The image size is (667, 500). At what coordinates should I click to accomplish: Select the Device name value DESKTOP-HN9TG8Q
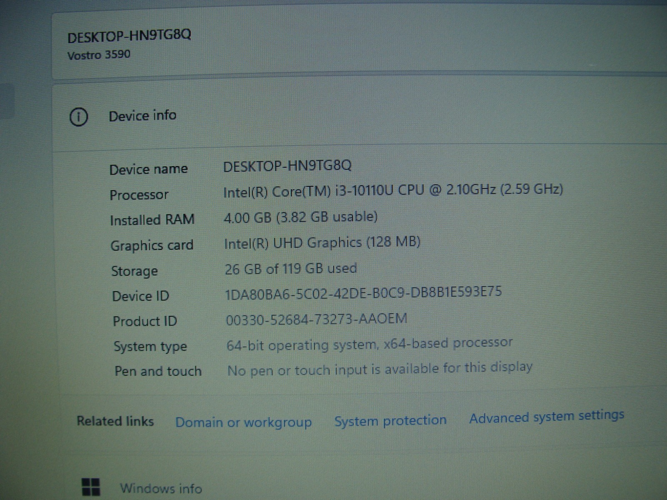(287, 166)
